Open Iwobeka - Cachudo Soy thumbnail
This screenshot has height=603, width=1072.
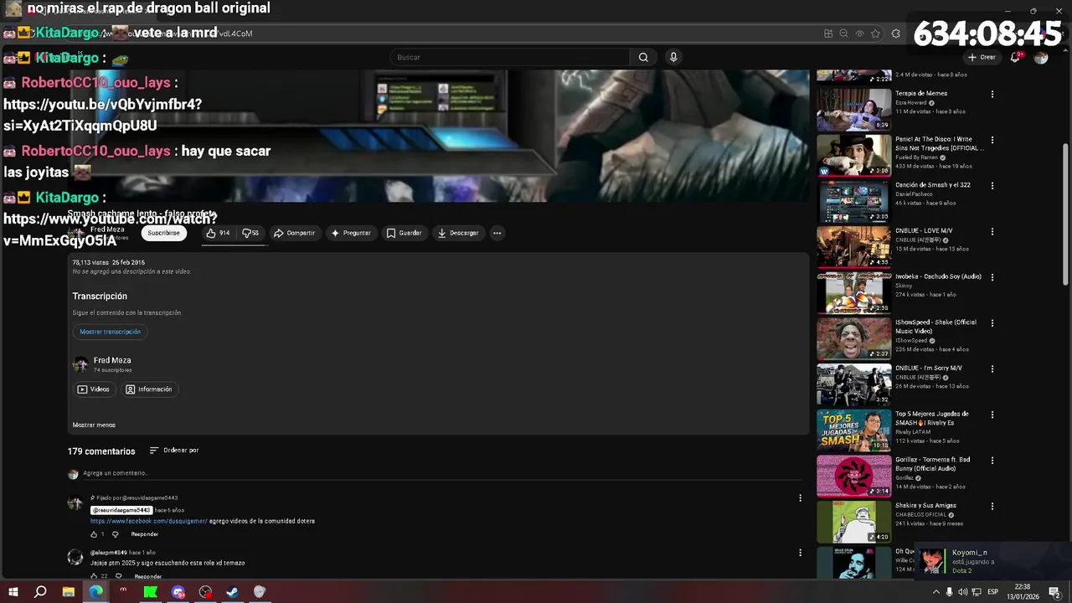tap(853, 292)
